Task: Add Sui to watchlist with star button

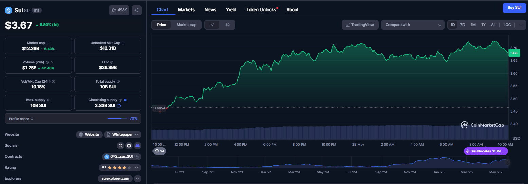Action: 119,10
